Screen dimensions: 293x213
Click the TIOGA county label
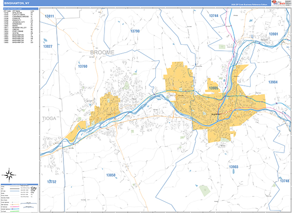(50, 118)
